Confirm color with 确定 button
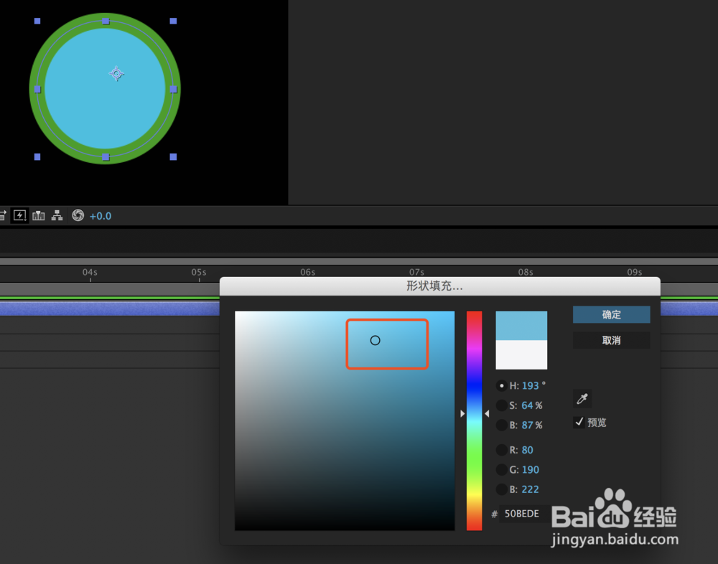The height and width of the screenshot is (564, 718). [611, 314]
